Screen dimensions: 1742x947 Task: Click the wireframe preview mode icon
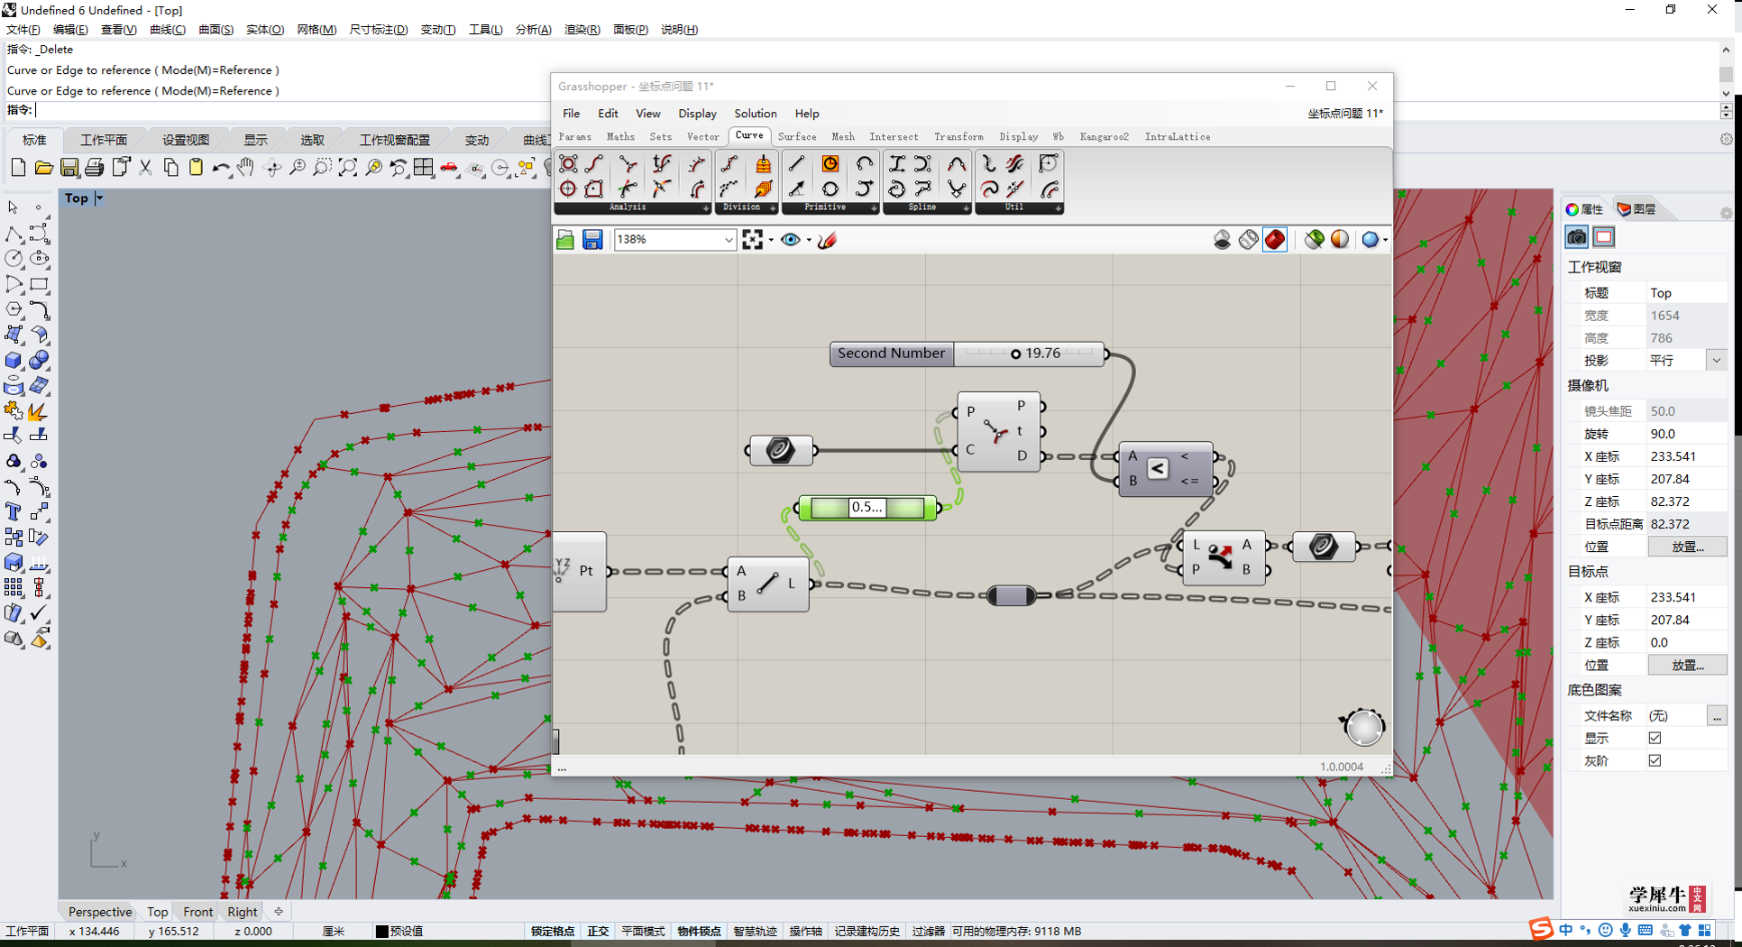1249,239
